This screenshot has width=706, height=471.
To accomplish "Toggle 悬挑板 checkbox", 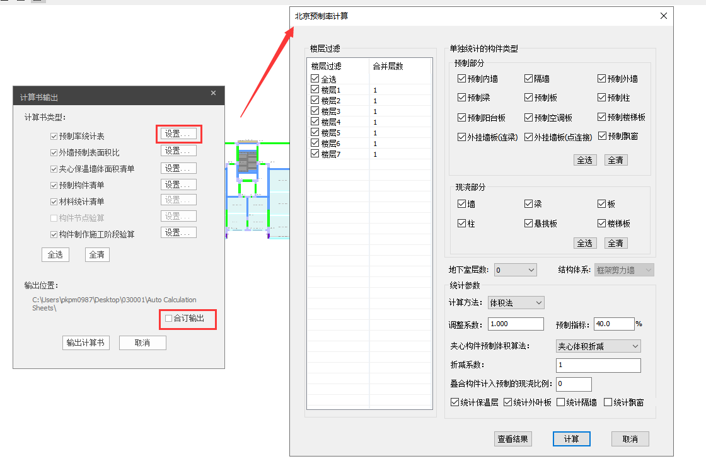I will (529, 224).
